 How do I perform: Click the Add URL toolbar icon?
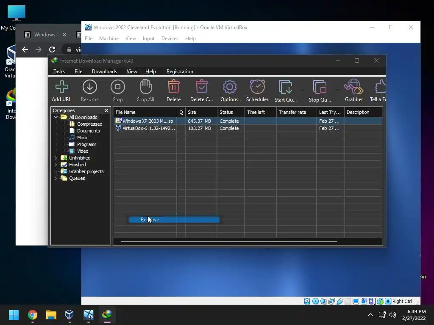(61, 87)
